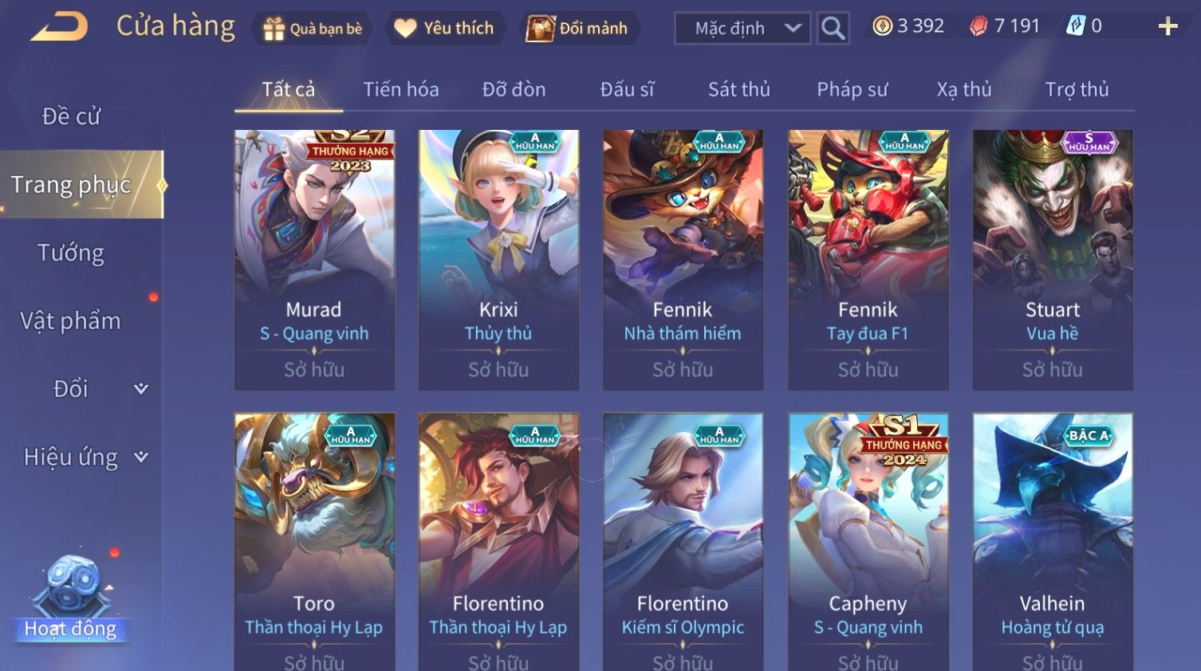Open Yêu thích heart favorites
This screenshot has height=671, width=1201.
(405, 29)
